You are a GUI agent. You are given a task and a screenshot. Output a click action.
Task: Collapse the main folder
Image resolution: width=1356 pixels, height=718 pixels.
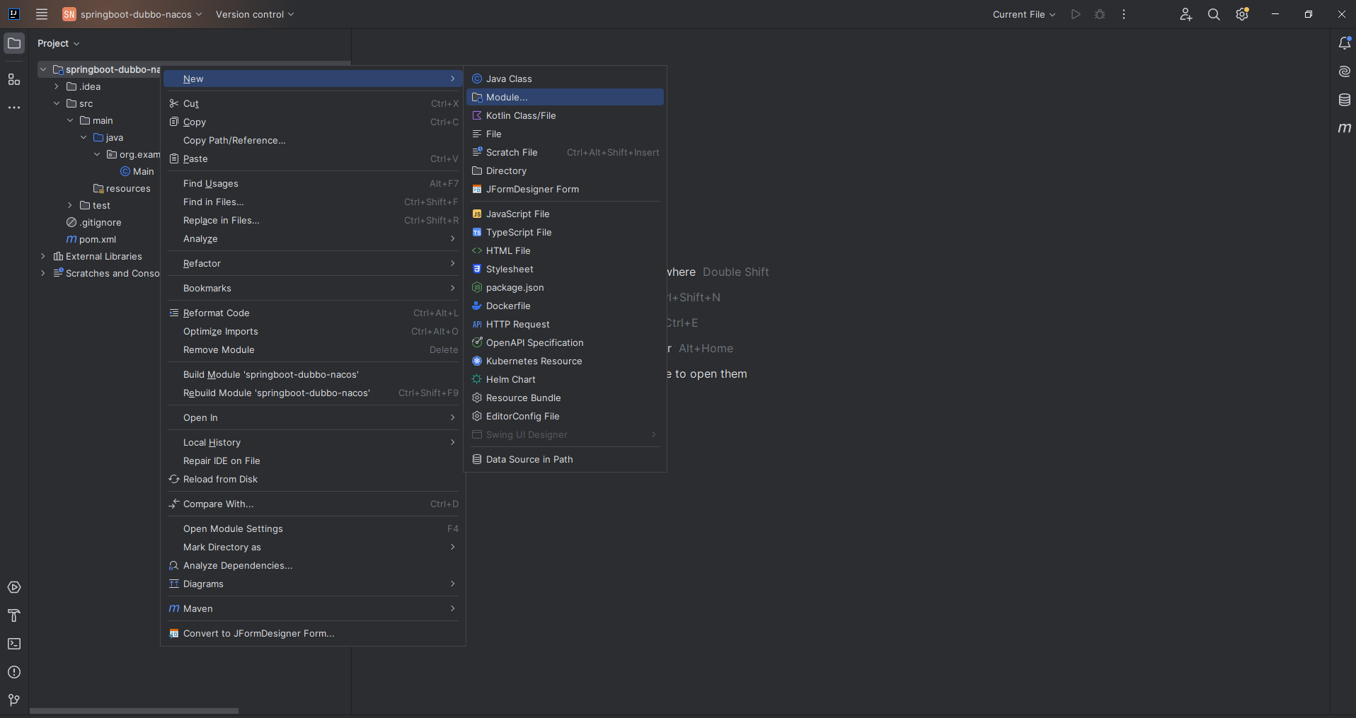tap(70, 120)
